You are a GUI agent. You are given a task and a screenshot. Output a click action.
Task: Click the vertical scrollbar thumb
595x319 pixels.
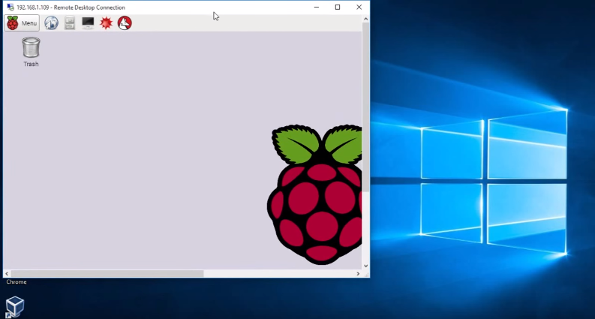tap(366, 107)
